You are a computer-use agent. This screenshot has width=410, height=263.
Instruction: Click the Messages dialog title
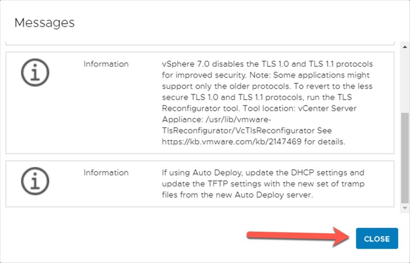click(44, 23)
